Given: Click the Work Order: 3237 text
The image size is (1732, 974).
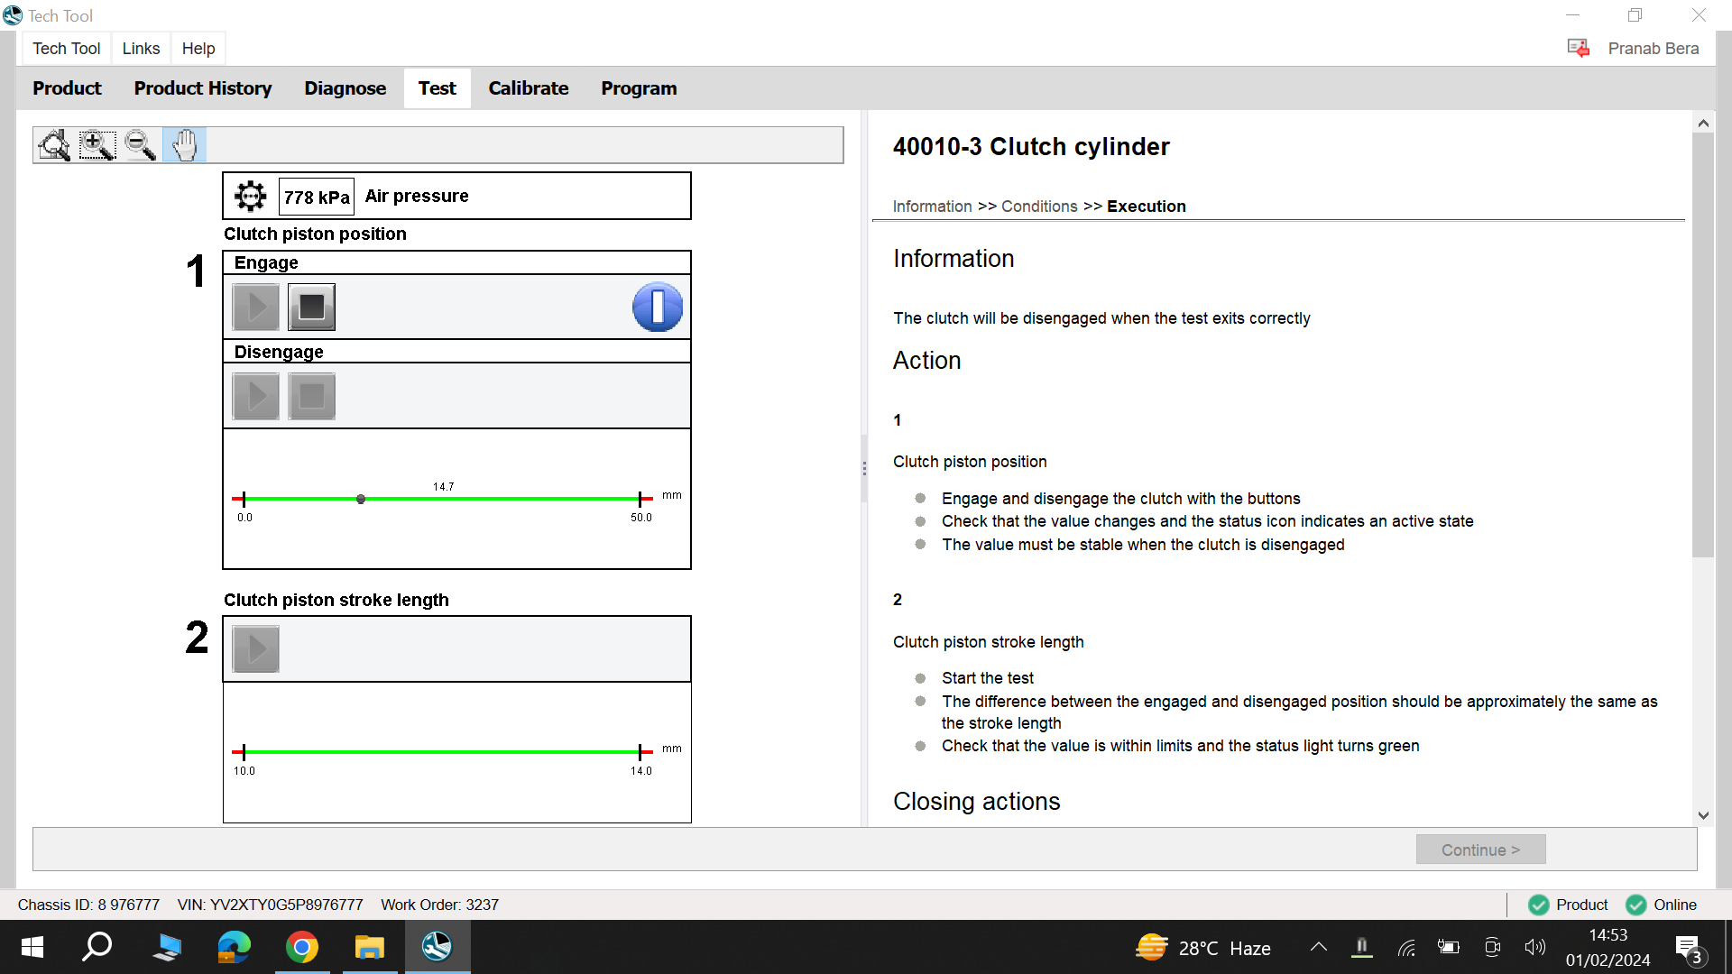Looking at the screenshot, I should coord(439,905).
